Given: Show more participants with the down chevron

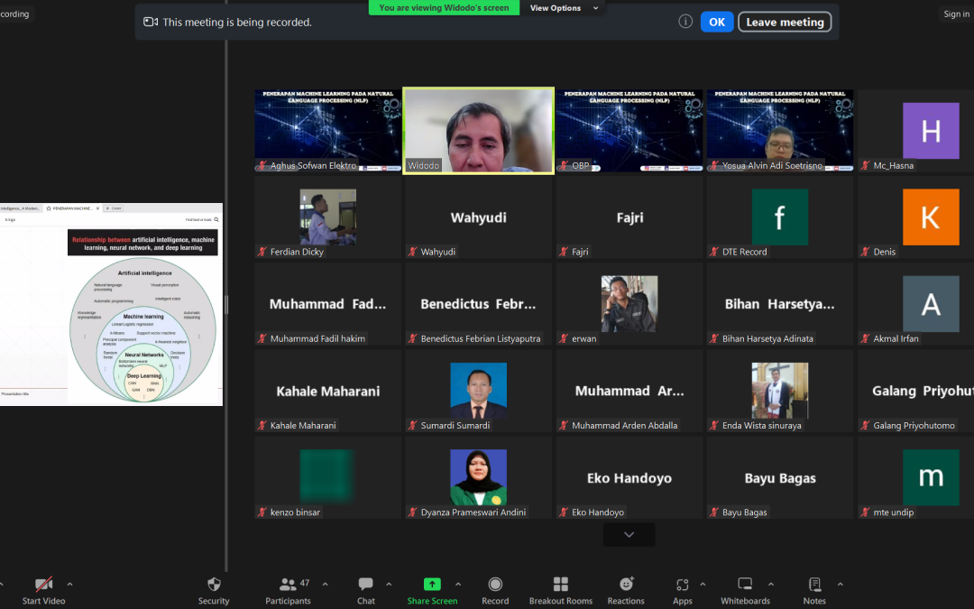Looking at the screenshot, I should tap(629, 535).
